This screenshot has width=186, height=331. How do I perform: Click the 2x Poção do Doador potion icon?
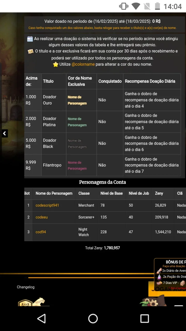click(x=159, y=277)
